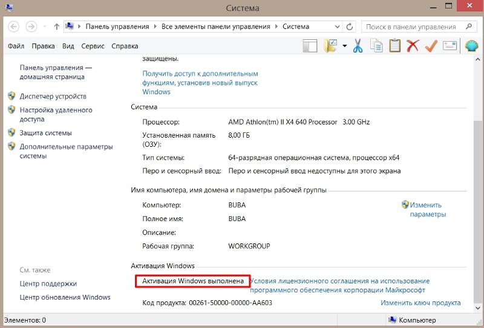Open Центр обновления Windows link
The height and width of the screenshot is (328, 484).
(65, 297)
